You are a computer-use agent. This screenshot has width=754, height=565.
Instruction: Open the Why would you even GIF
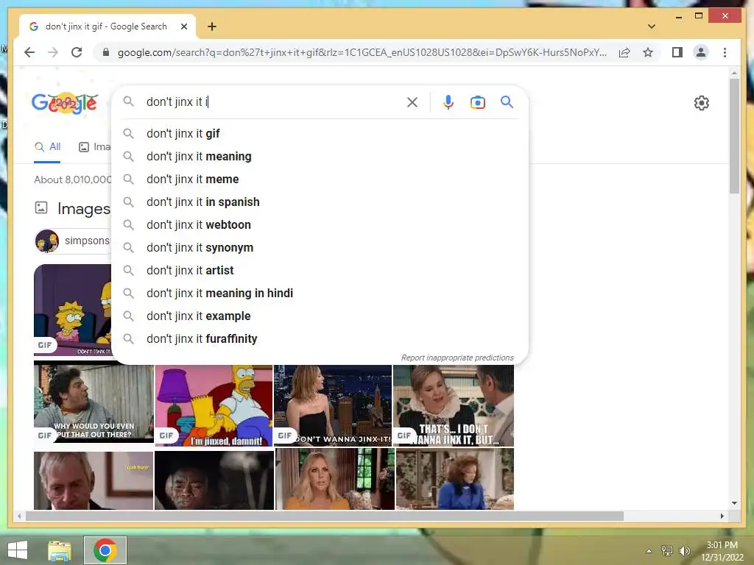94,404
